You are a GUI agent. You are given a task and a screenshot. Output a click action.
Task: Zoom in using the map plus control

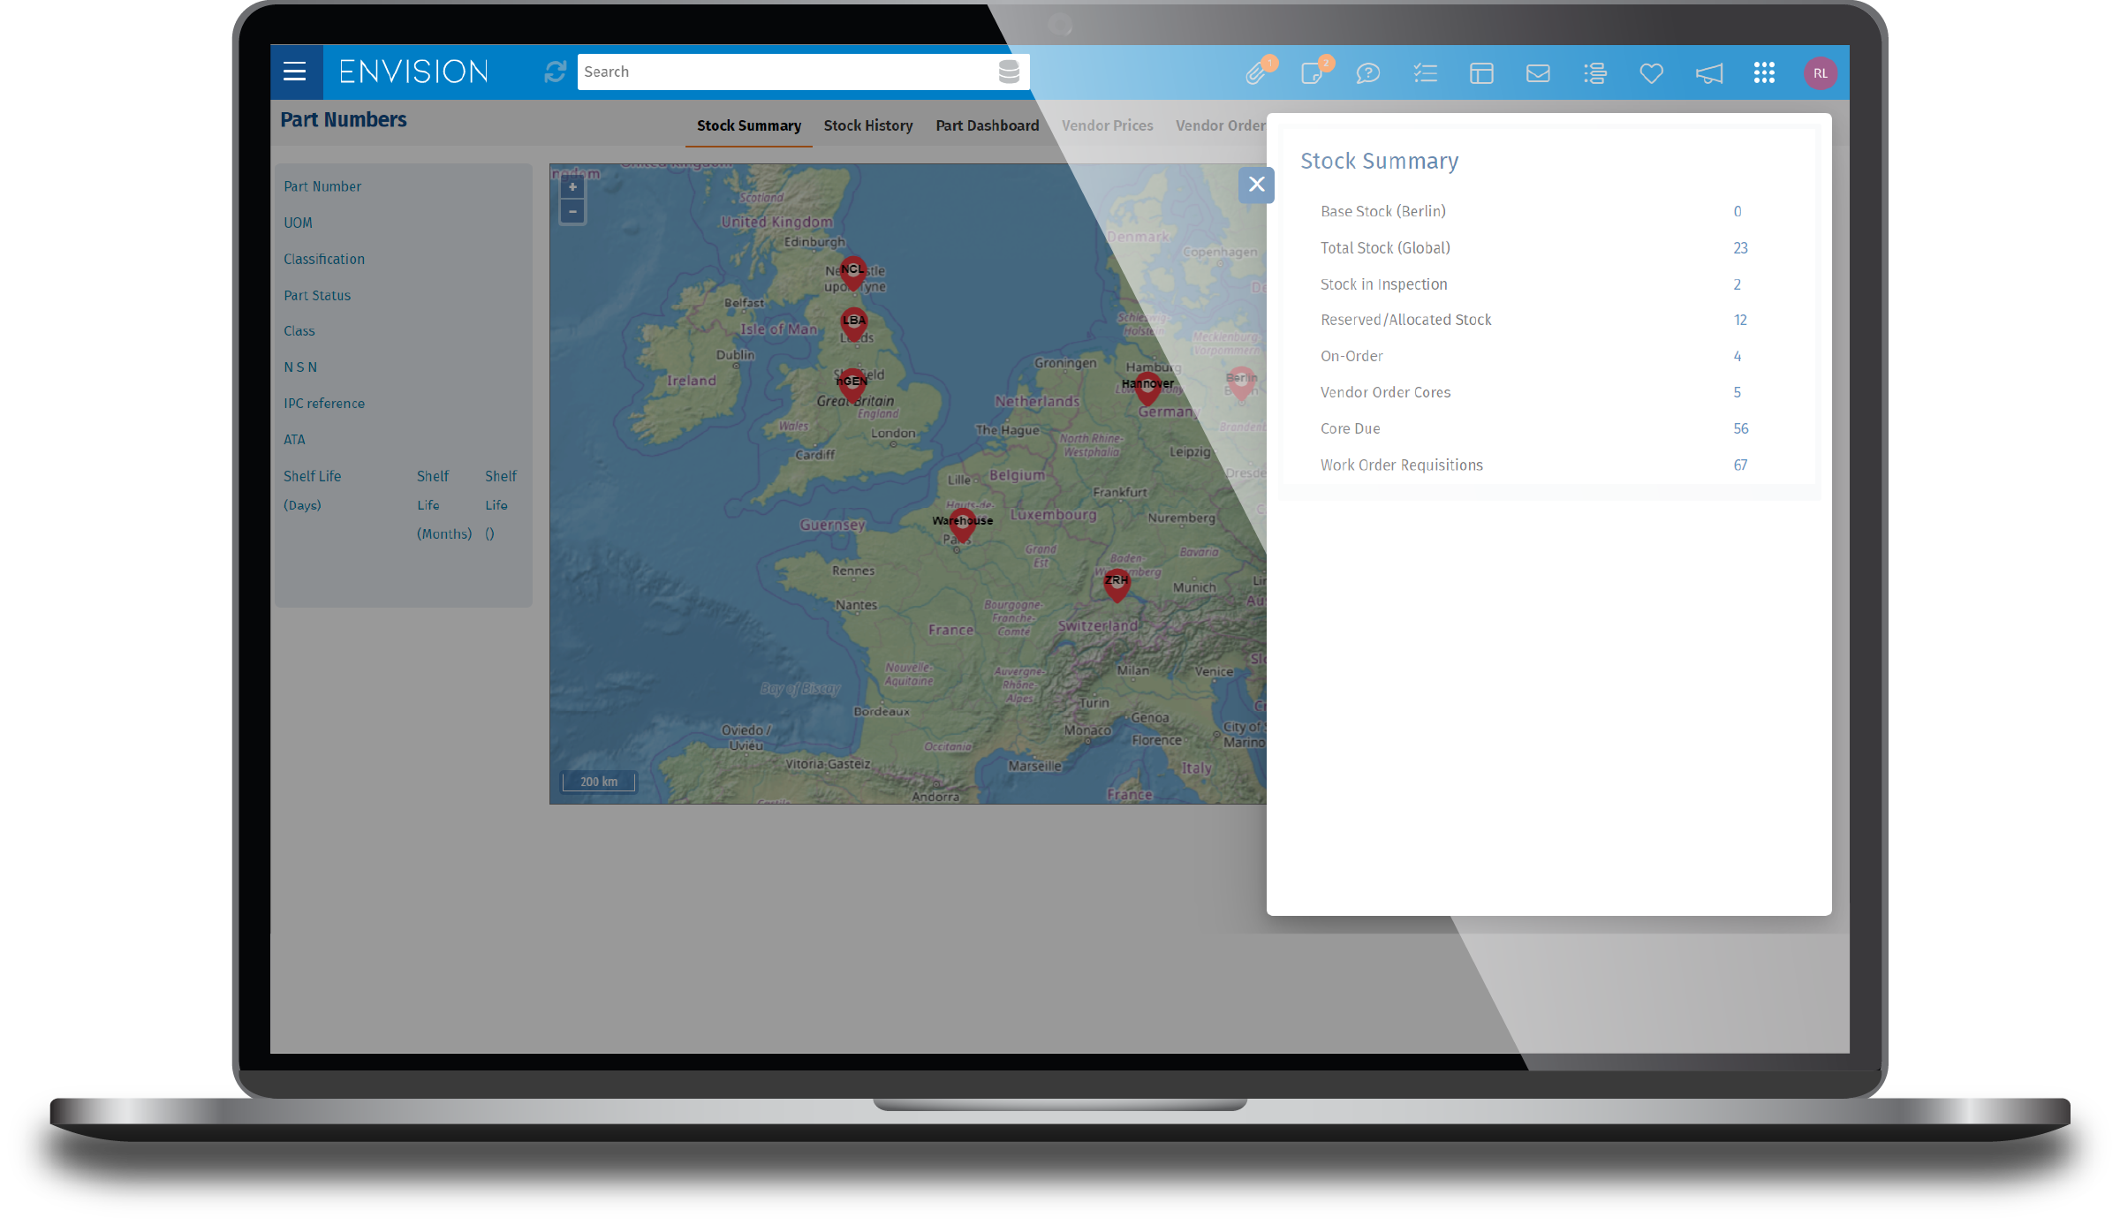[x=572, y=187]
